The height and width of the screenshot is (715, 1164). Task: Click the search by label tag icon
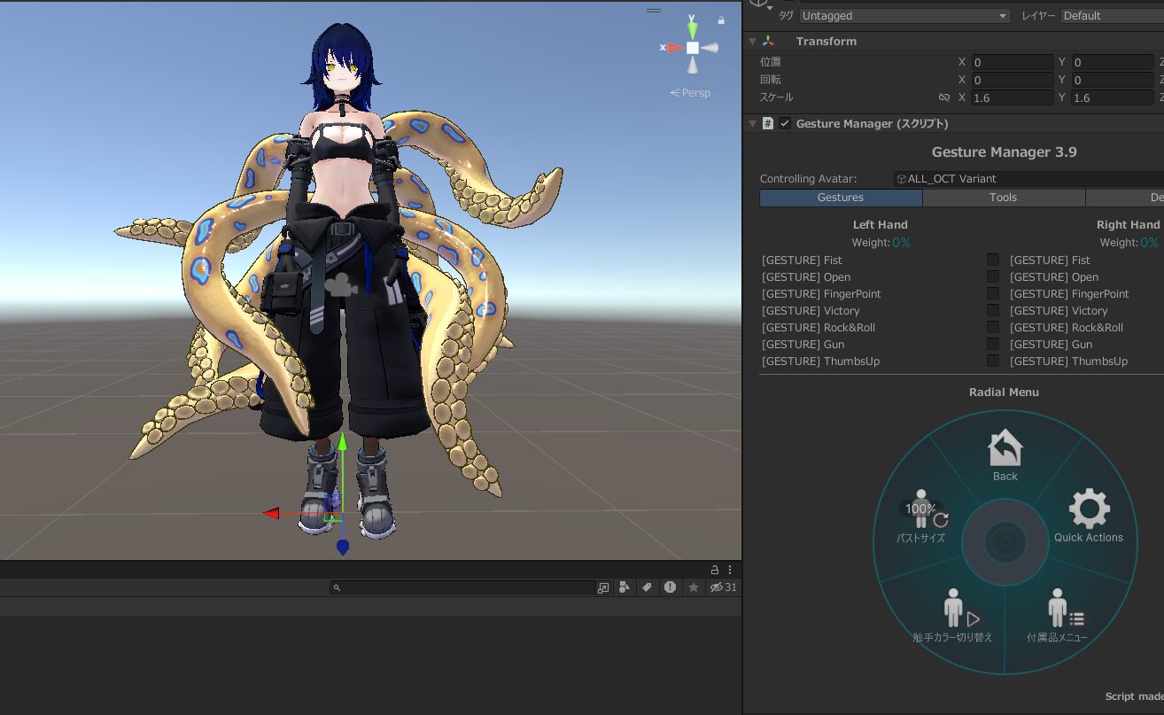647,587
